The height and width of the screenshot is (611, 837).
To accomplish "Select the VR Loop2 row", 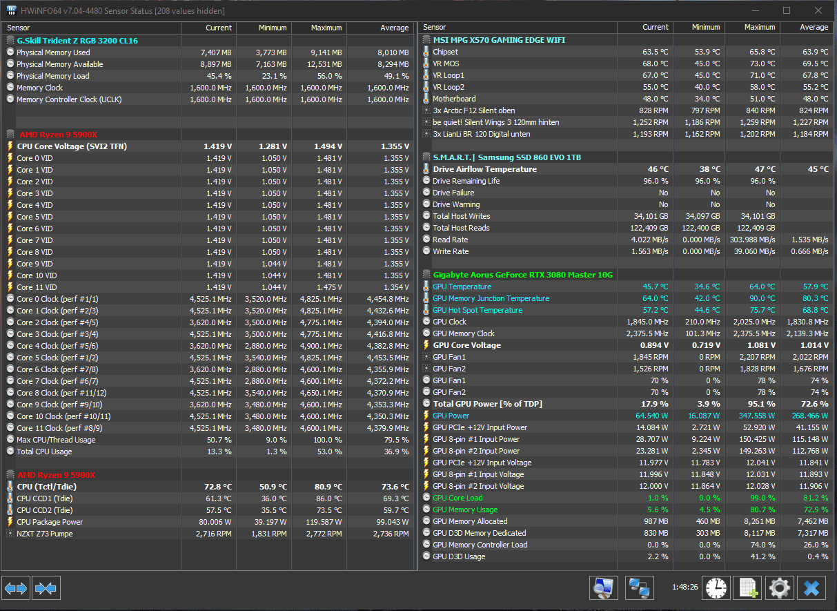I will pos(626,87).
